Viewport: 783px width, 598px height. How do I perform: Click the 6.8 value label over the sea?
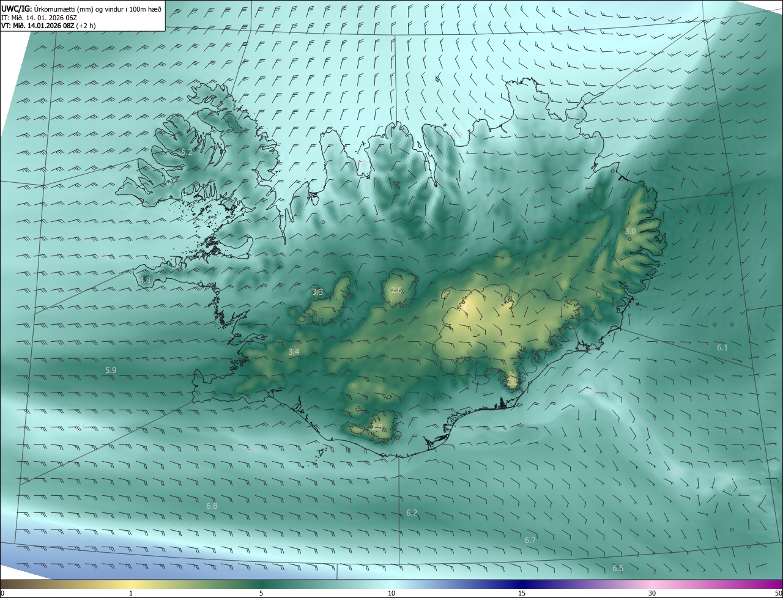212,506
